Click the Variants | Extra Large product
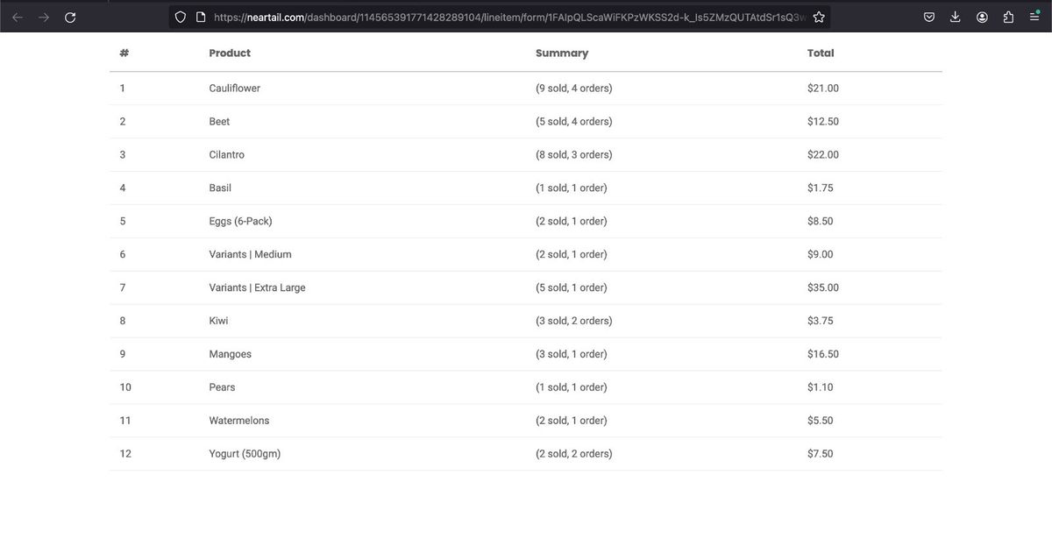Image resolution: width=1052 pixels, height=553 pixels. [x=257, y=288]
